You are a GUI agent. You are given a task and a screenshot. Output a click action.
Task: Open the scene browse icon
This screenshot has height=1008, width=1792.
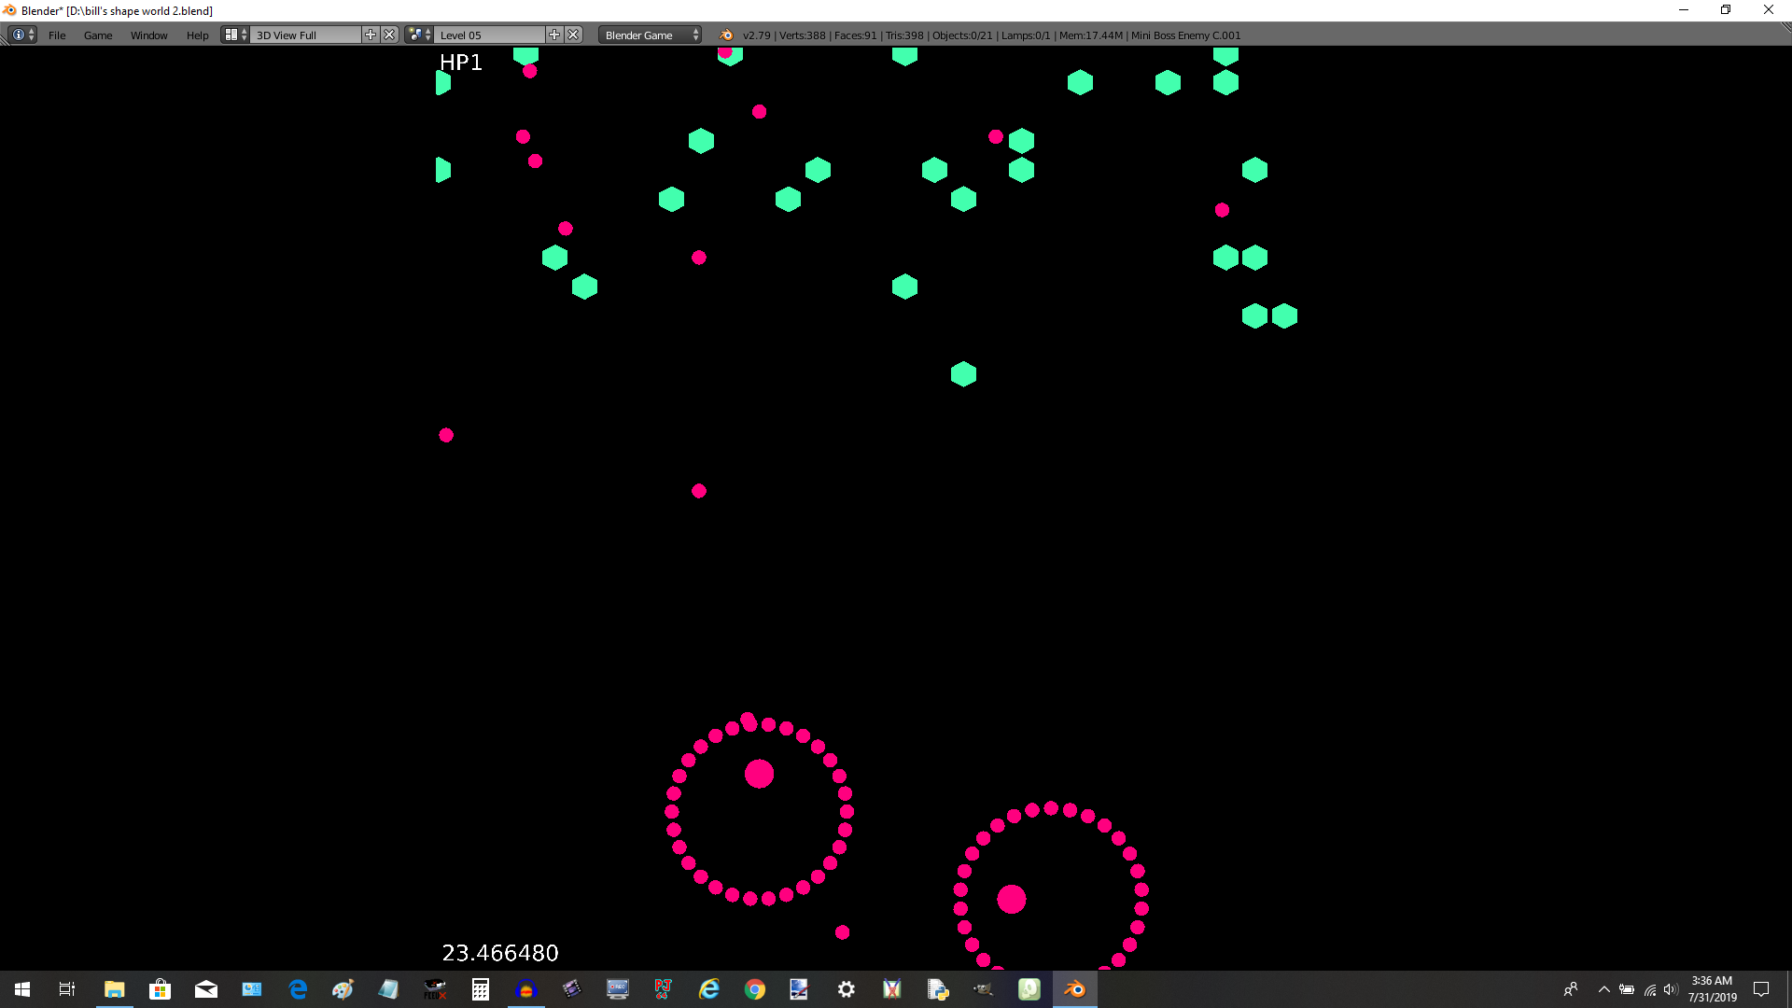[x=419, y=35]
